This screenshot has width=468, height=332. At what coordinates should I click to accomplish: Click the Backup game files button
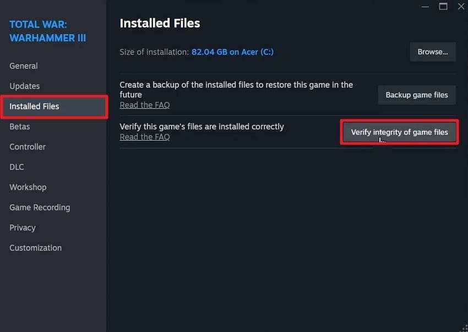(x=416, y=95)
